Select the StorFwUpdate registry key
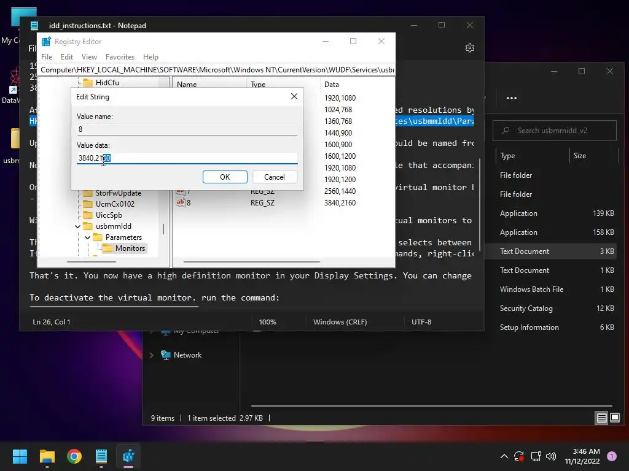Viewport: 629px width, 471px height. click(119, 193)
